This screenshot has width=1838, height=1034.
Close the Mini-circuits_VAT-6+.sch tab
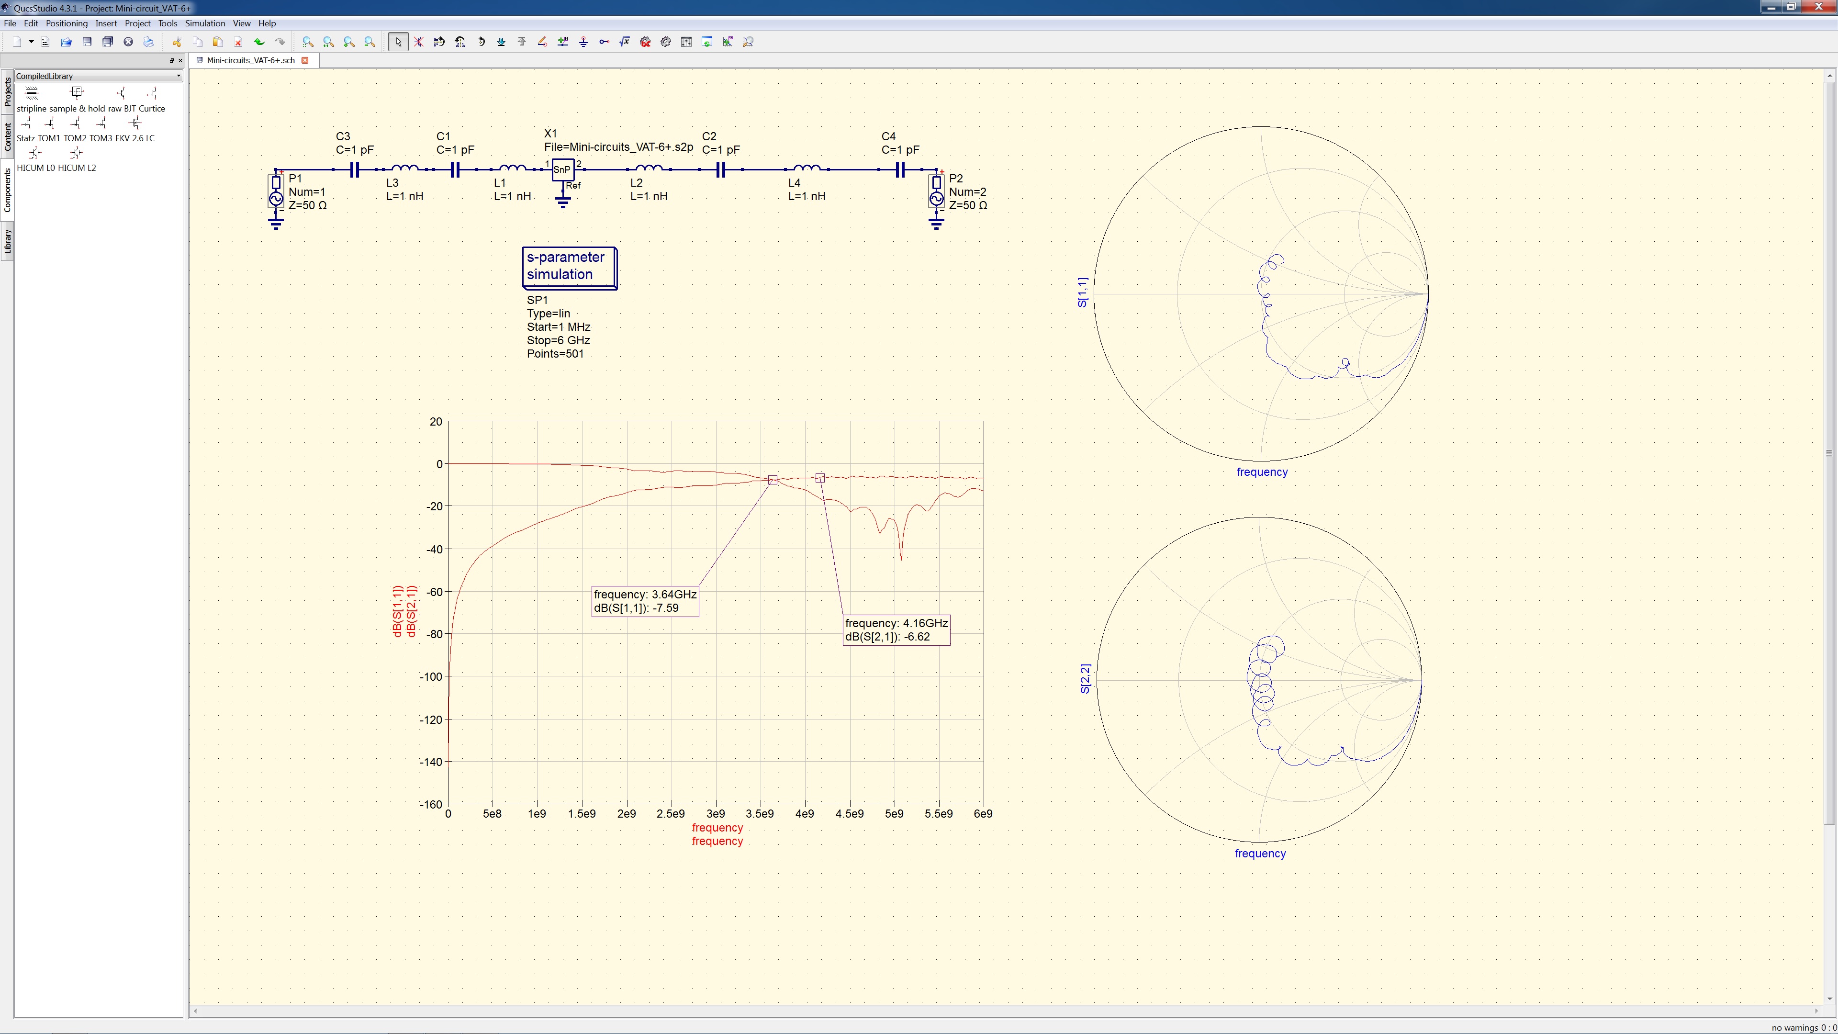(x=305, y=61)
